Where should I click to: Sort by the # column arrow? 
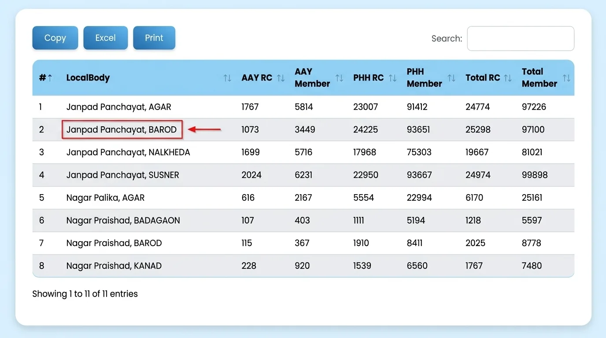coord(50,78)
